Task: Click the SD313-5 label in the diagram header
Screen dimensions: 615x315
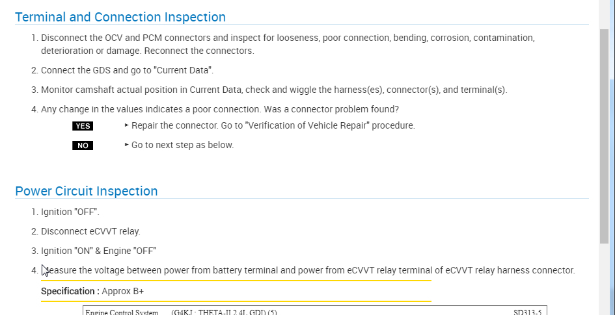Action: [527, 312]
